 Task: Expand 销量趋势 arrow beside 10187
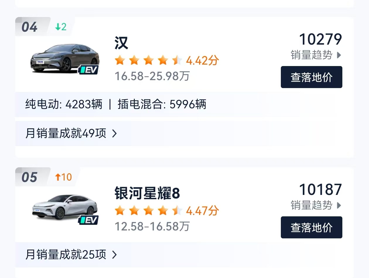[339, 205]
